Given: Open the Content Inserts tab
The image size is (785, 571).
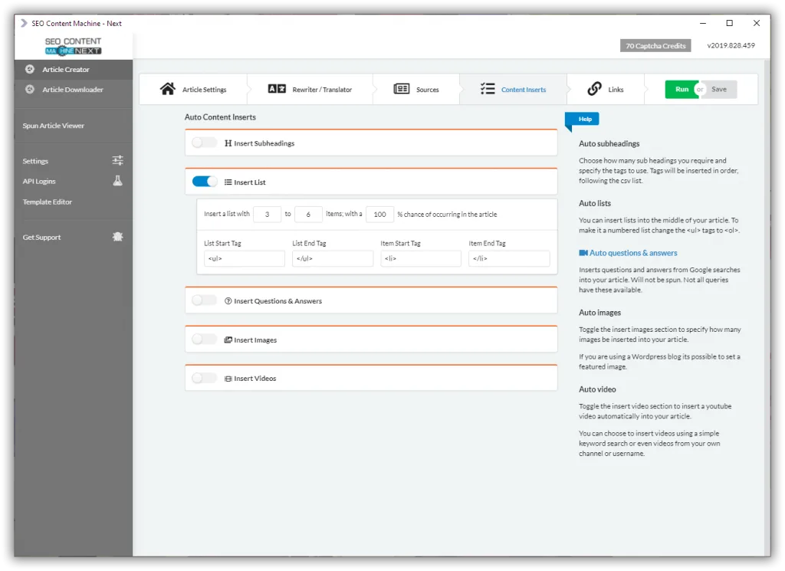Looking at the screenshot, I should pos(513,89).
